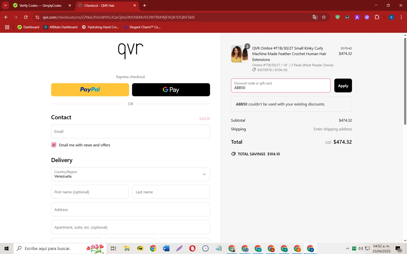Open the tab search dropdown arrow

coord(5,5)
